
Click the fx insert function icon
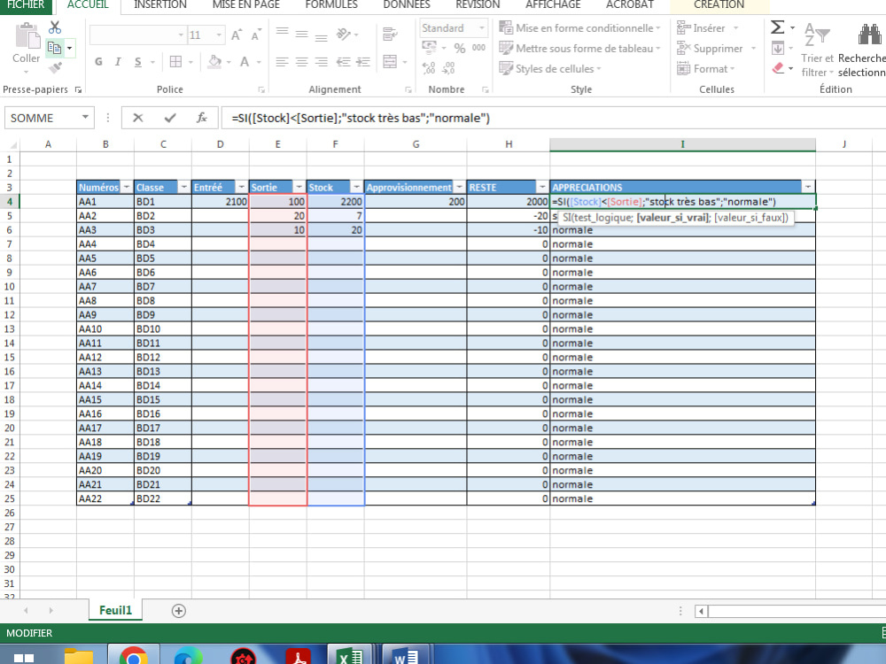click(202, 118)
